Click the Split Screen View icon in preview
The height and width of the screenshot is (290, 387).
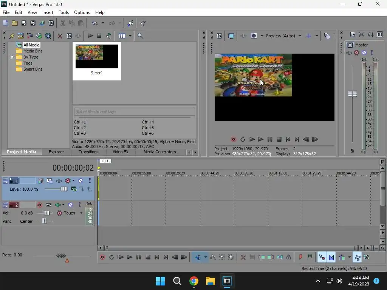click(254, 36)
